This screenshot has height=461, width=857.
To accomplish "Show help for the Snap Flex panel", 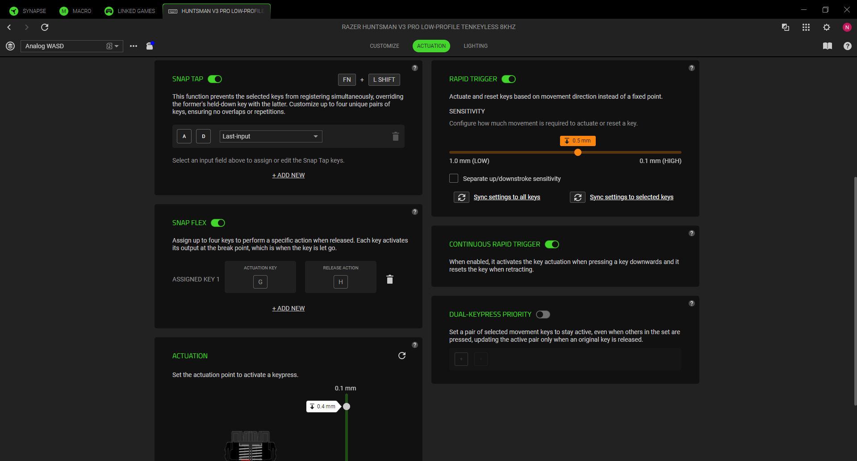I will tap(415, 212).
